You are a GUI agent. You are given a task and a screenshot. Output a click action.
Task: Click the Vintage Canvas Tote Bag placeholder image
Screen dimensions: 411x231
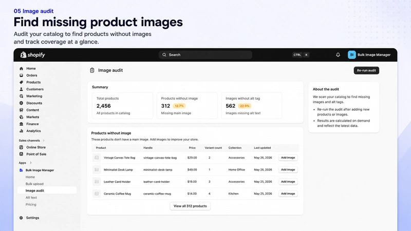[x=97, y=158]
